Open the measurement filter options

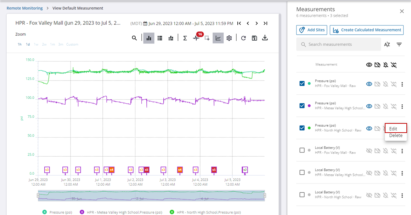[x=399, y=45]
